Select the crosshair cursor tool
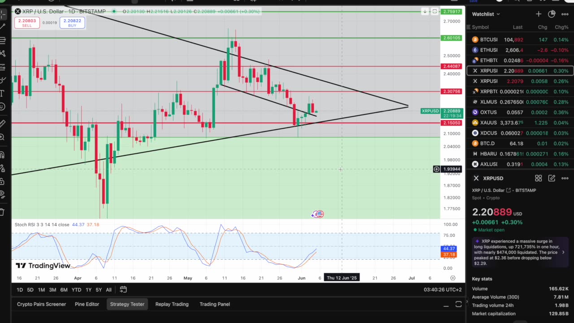The image size is (574, 323). 3,14
